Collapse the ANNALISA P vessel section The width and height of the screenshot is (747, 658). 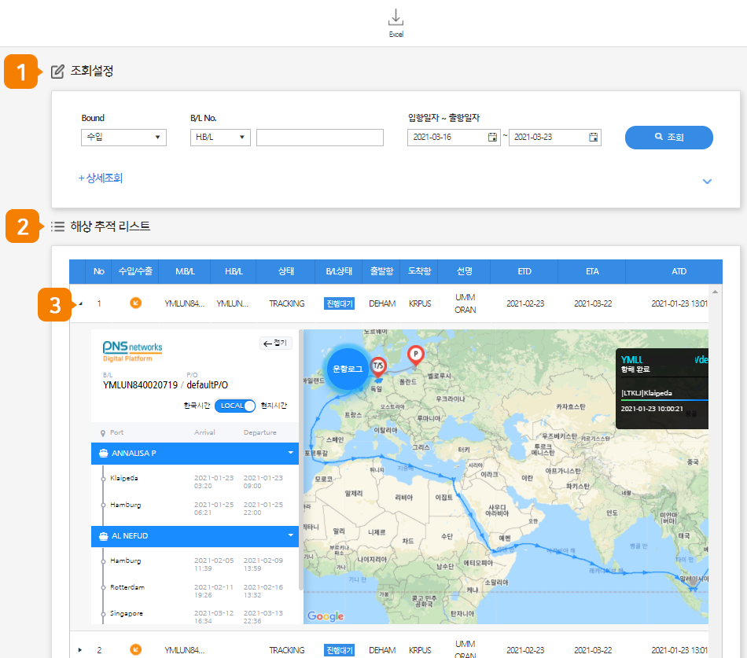coord(290,454)
